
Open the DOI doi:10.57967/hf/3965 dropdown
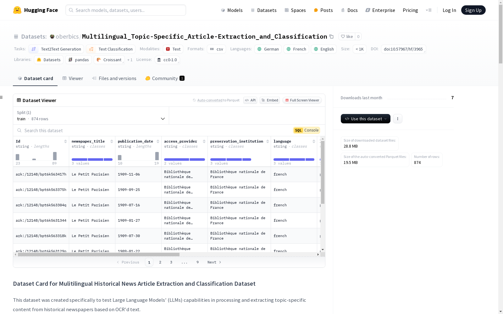(x=404, y=49)
